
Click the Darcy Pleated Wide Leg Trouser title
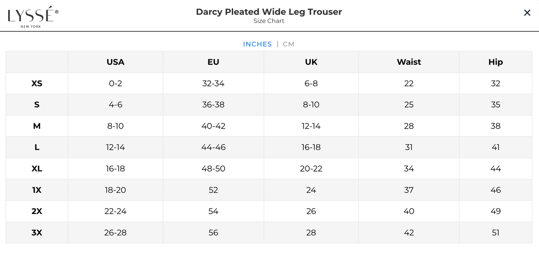[269, 12]
